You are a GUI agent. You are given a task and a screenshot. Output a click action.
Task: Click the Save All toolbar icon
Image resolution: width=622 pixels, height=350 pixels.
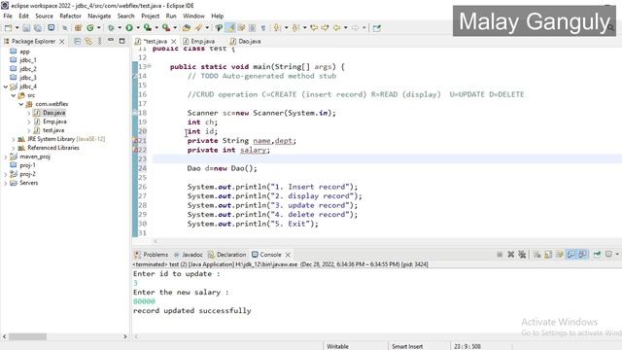point(38,28)
